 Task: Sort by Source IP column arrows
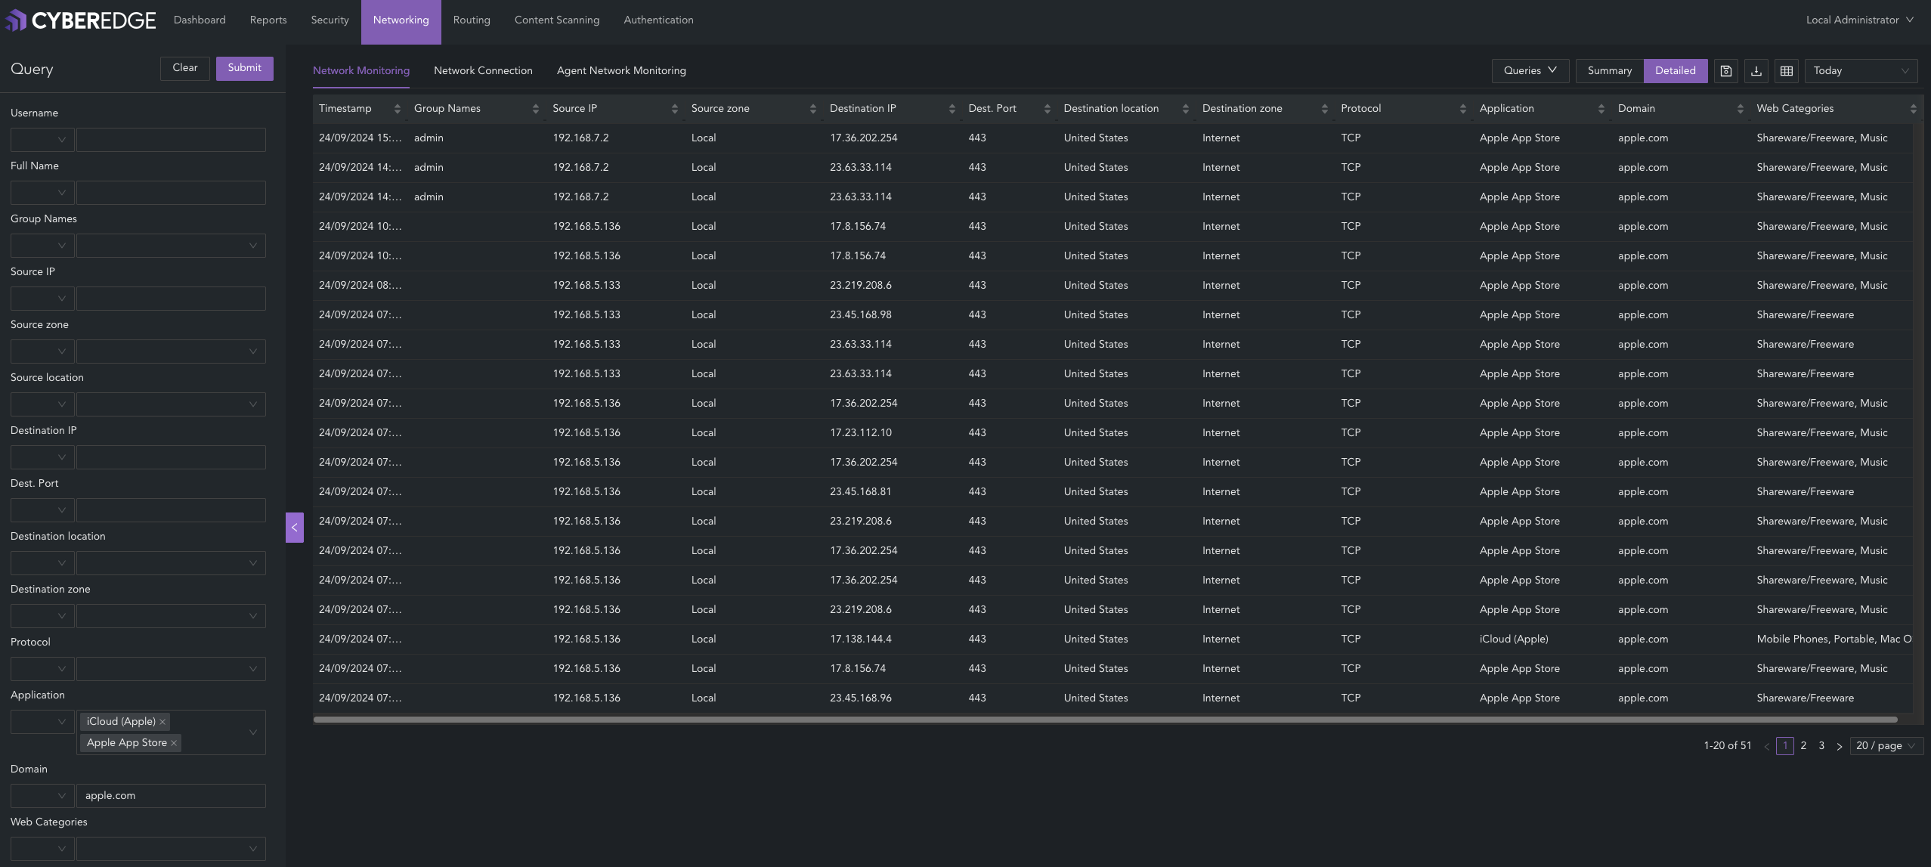[x=674, y=109]
